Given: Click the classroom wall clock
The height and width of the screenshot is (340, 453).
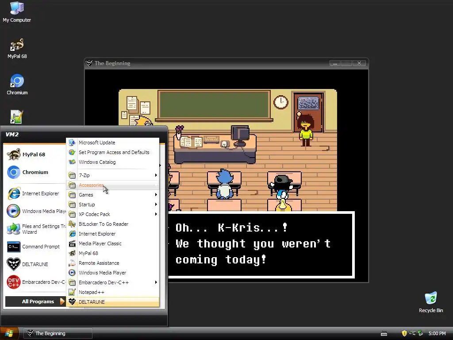Looking at the screenshot, I should [x=280, y=102].
